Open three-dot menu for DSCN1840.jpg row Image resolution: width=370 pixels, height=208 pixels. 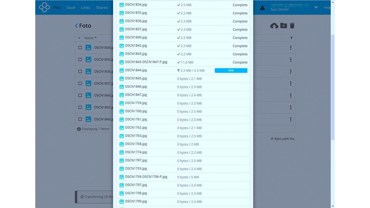click(291, 95)
